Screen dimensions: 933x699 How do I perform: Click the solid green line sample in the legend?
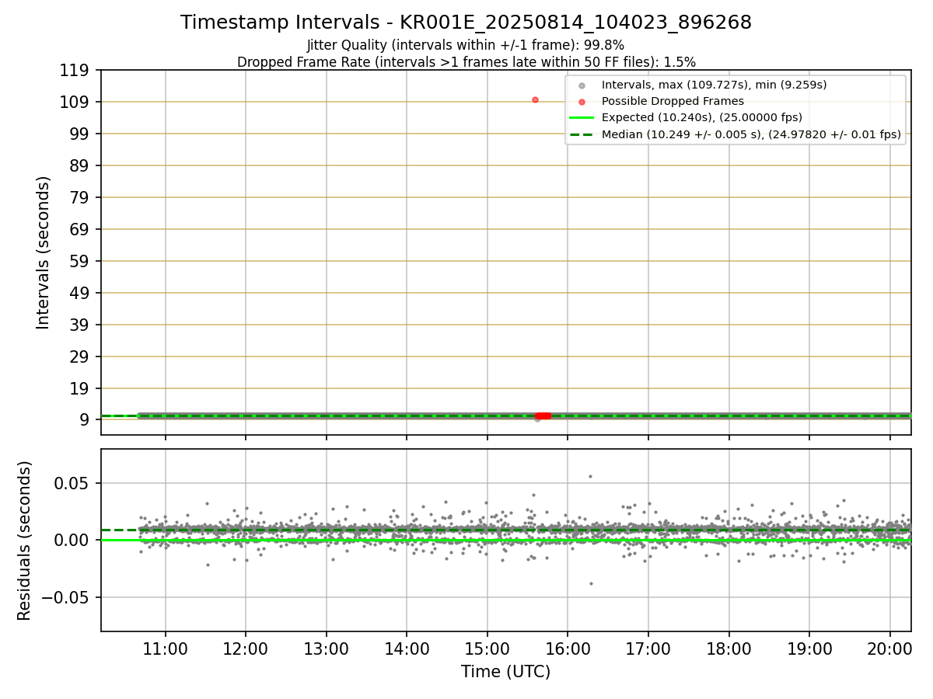pyautogui.click(x=582, y=118)
